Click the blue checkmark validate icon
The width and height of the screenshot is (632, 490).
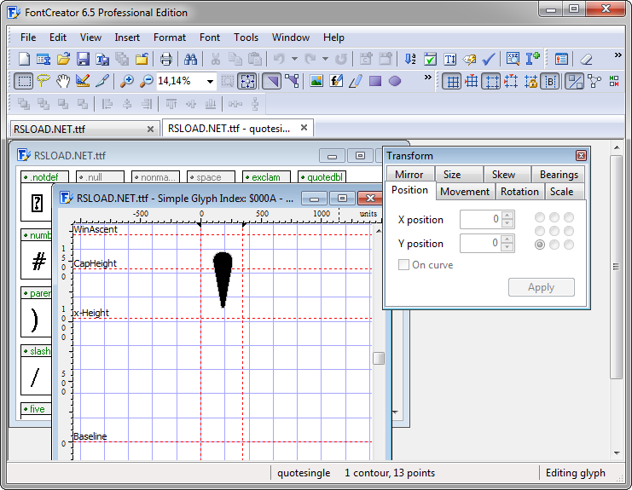point(489,59)
